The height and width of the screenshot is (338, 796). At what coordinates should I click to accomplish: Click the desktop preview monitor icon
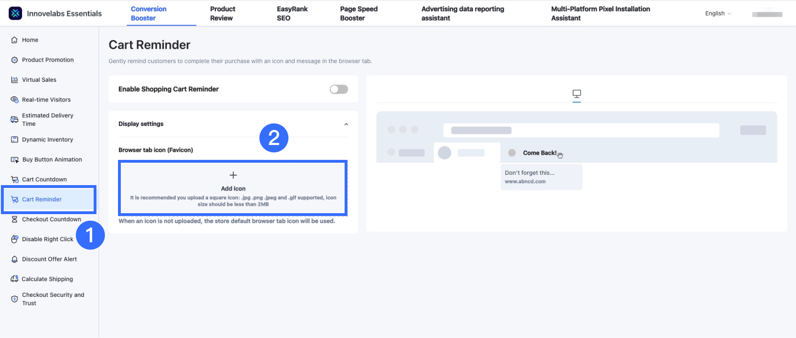(x=577, y=94)
